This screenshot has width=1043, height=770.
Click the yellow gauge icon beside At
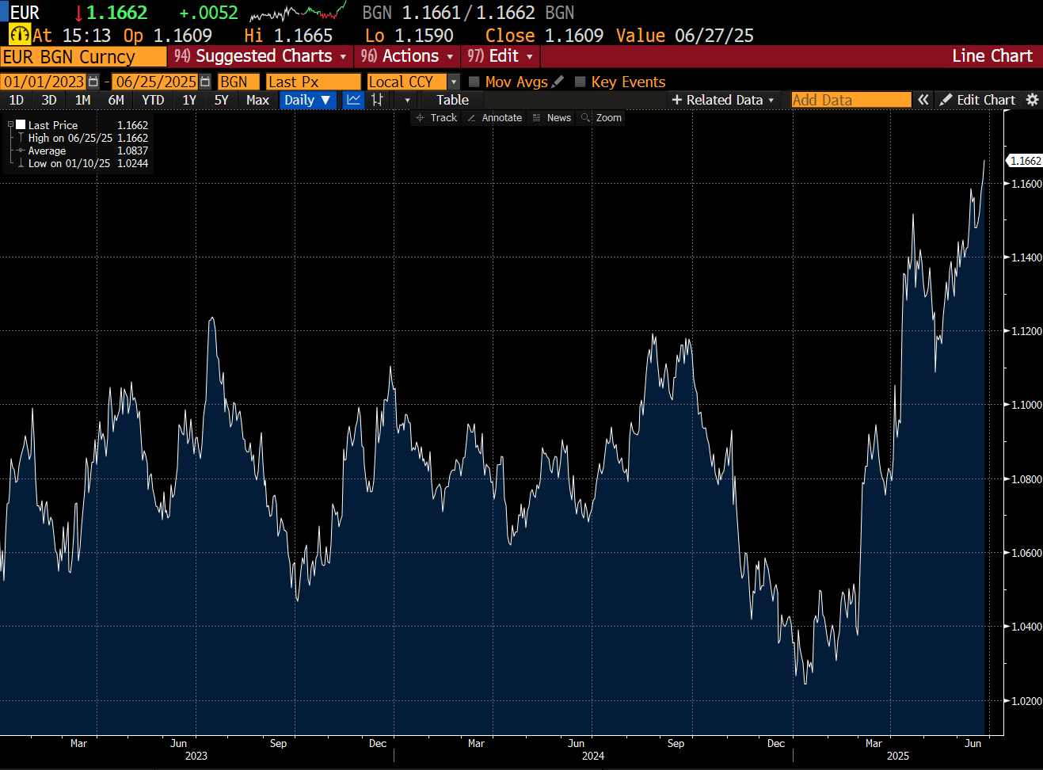pyautogui.click(x=20, y=35)
